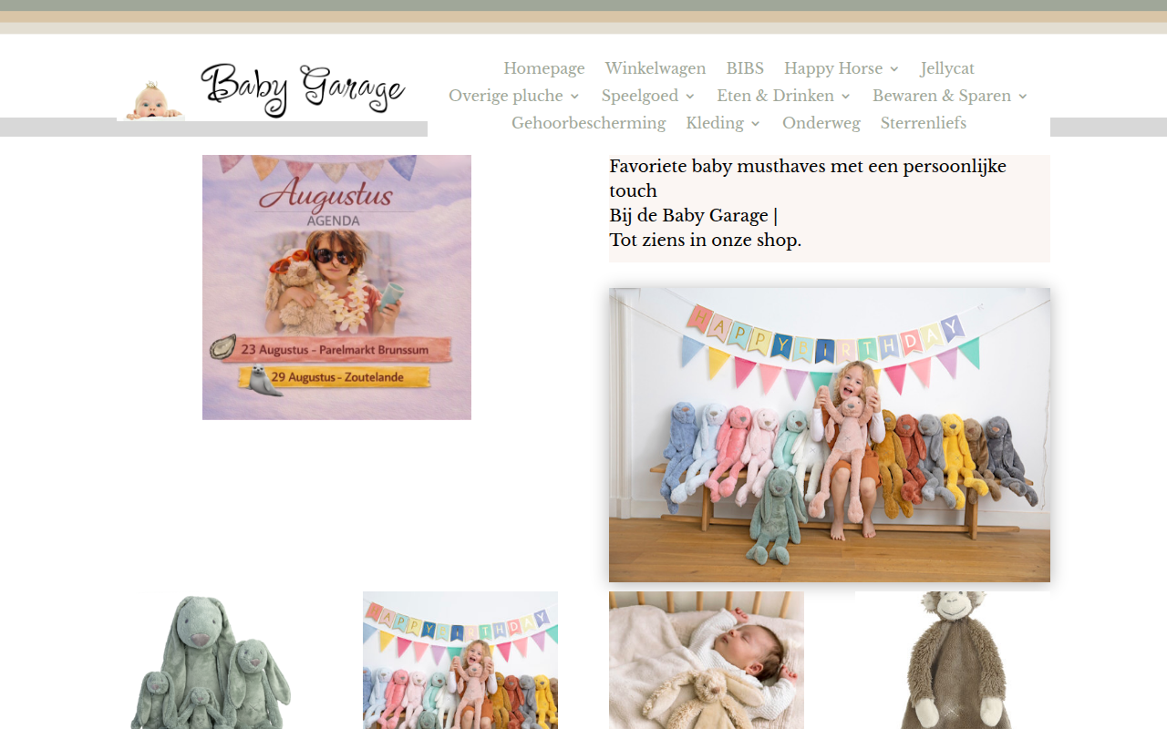Click the large Happy Birthday bunnies photo
This screenshot has height=729, width=1167.
830,435
